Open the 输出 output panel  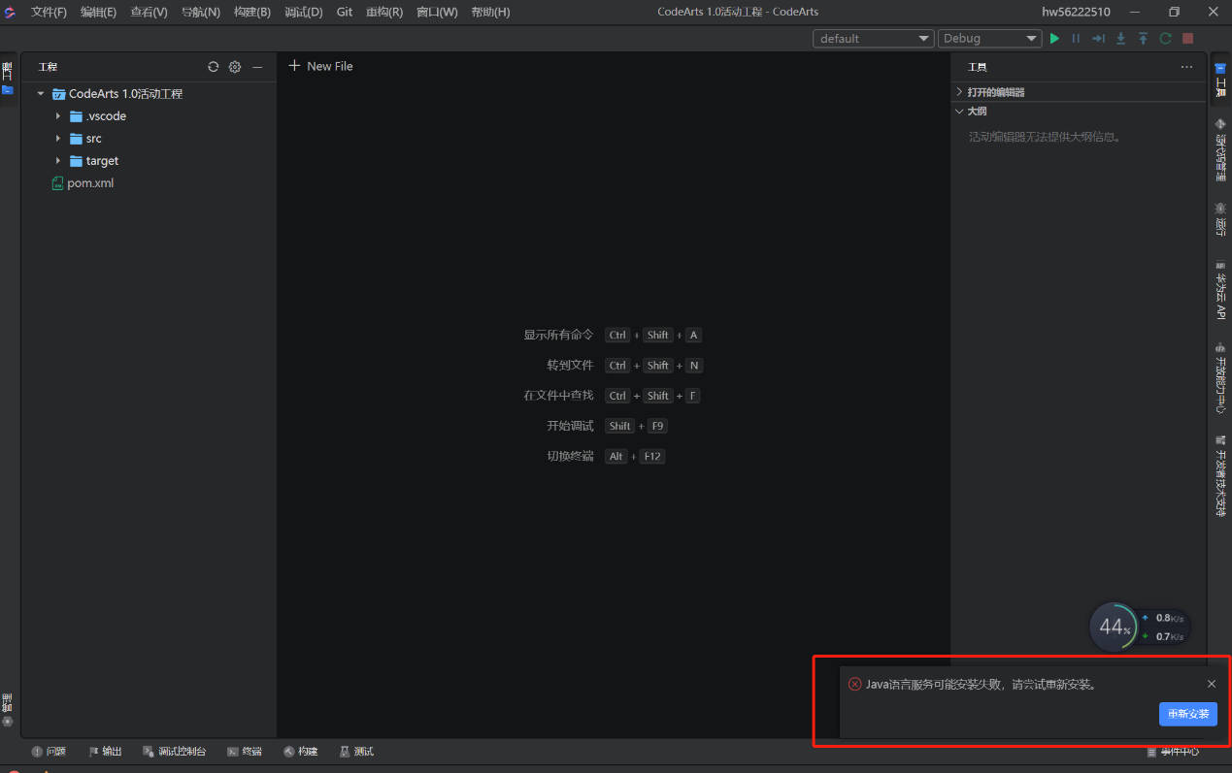tap(105, 752)
